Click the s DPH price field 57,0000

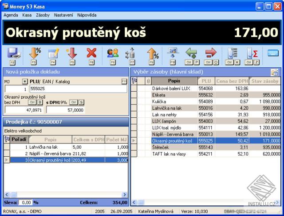(x=66, y=110)
